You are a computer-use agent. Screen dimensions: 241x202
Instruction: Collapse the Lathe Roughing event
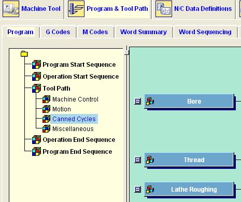coord(138,190)
